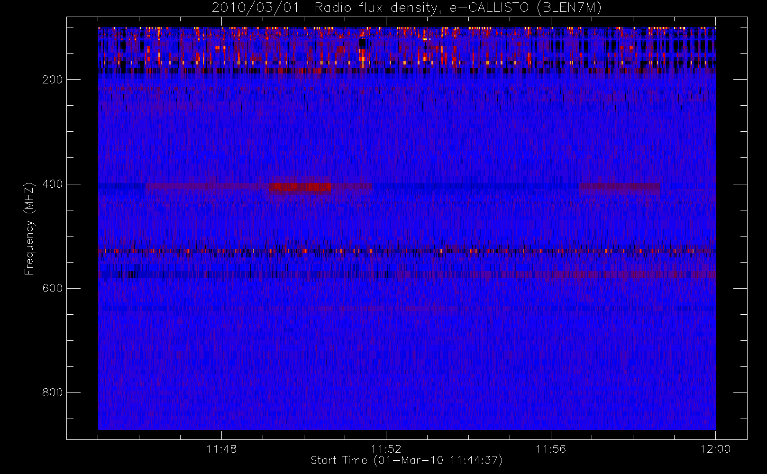Click the 11:48 time tick label
The height and width of the screenshot is (474, 767).
[x=221, y=449]
